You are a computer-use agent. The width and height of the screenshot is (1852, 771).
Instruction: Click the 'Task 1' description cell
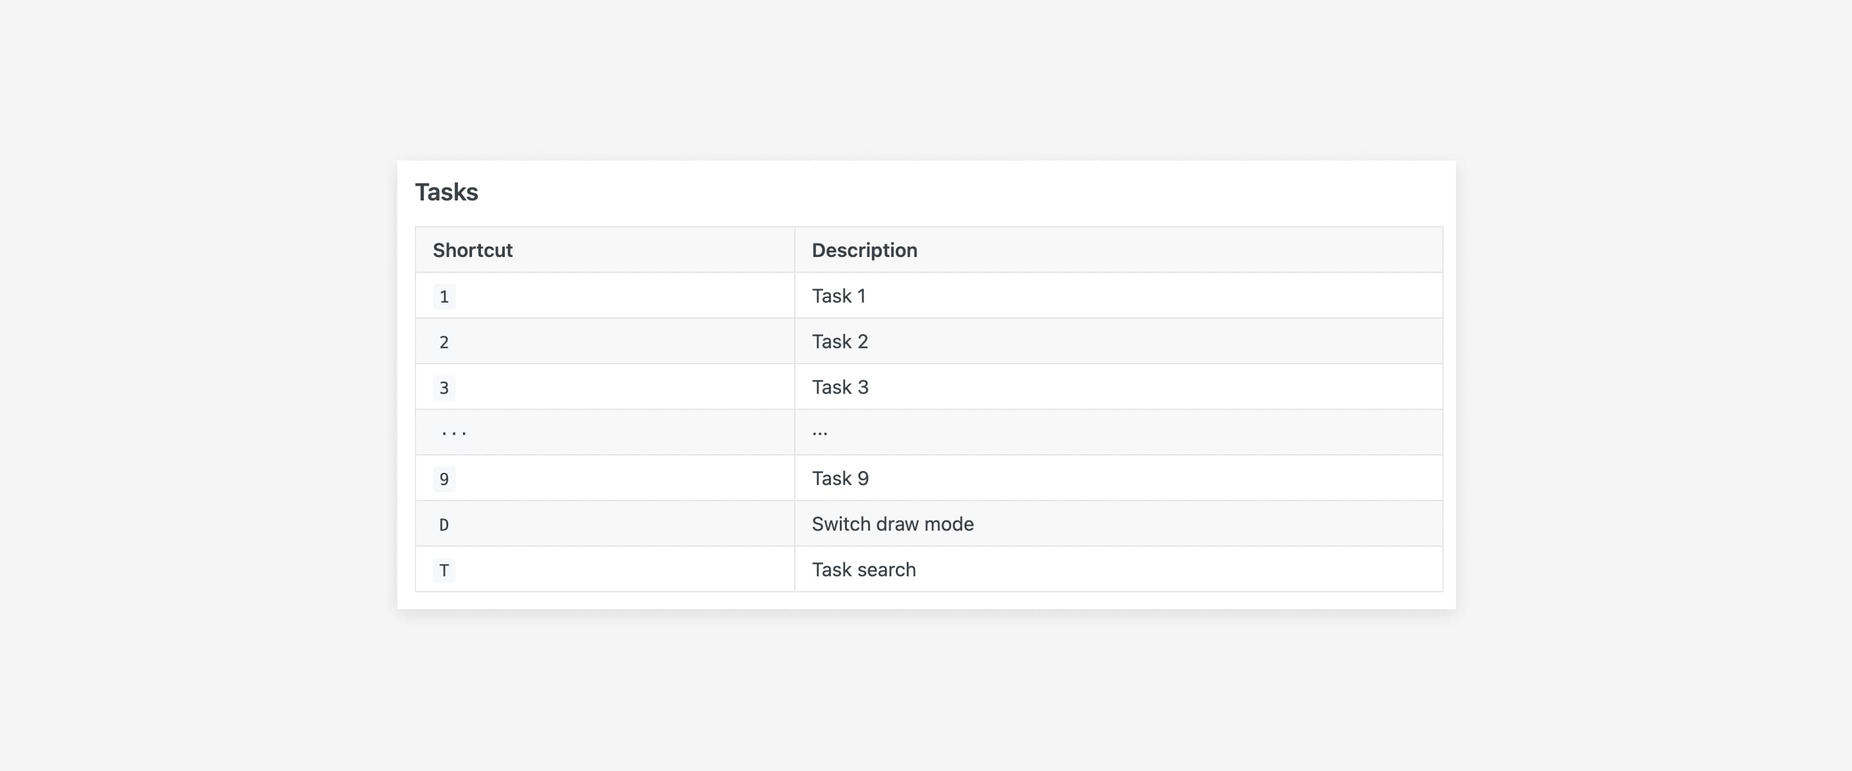pos(1118,296)
